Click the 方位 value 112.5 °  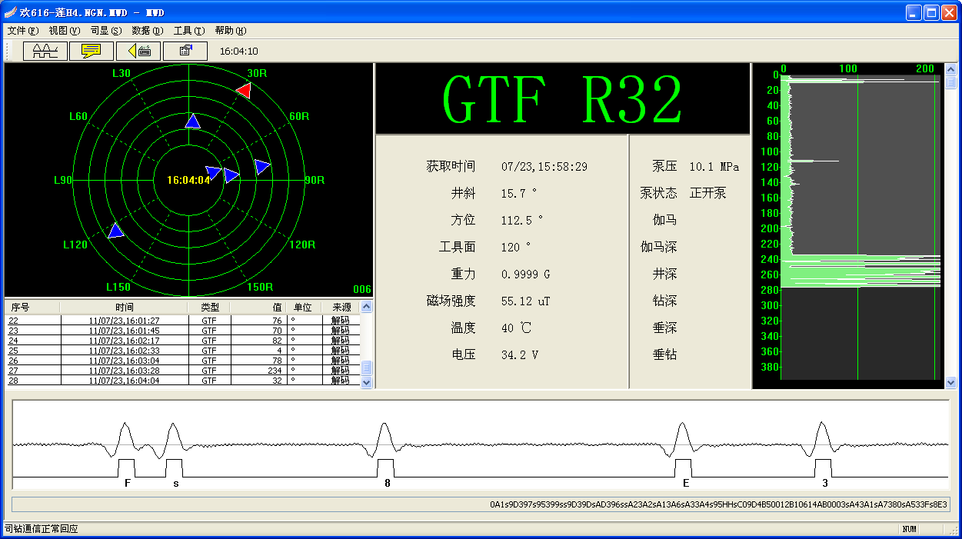coord(522,220)
